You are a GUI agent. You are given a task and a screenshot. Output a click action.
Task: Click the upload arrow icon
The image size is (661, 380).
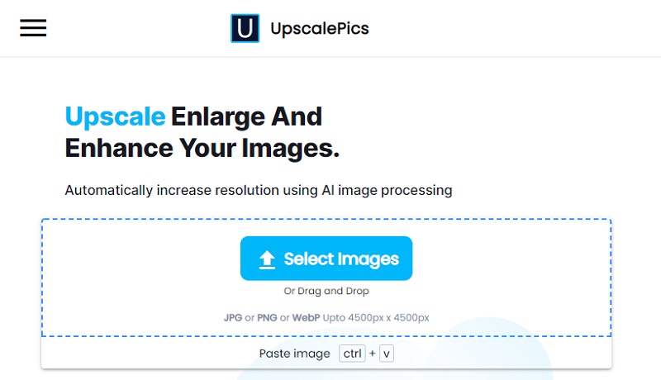tap(267, 259)
